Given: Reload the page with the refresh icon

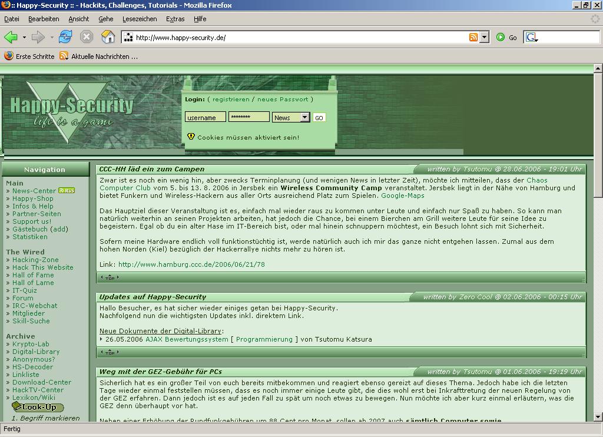Looking at the screenshot, I should tap(65, 37).
